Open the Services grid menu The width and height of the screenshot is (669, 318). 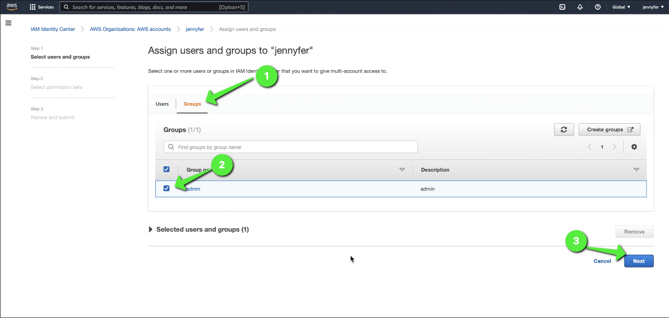click(42, 7)
